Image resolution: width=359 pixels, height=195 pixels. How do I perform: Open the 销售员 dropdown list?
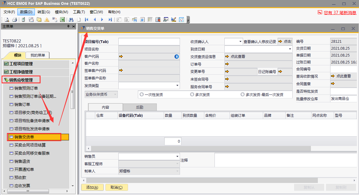click(177, 157)
